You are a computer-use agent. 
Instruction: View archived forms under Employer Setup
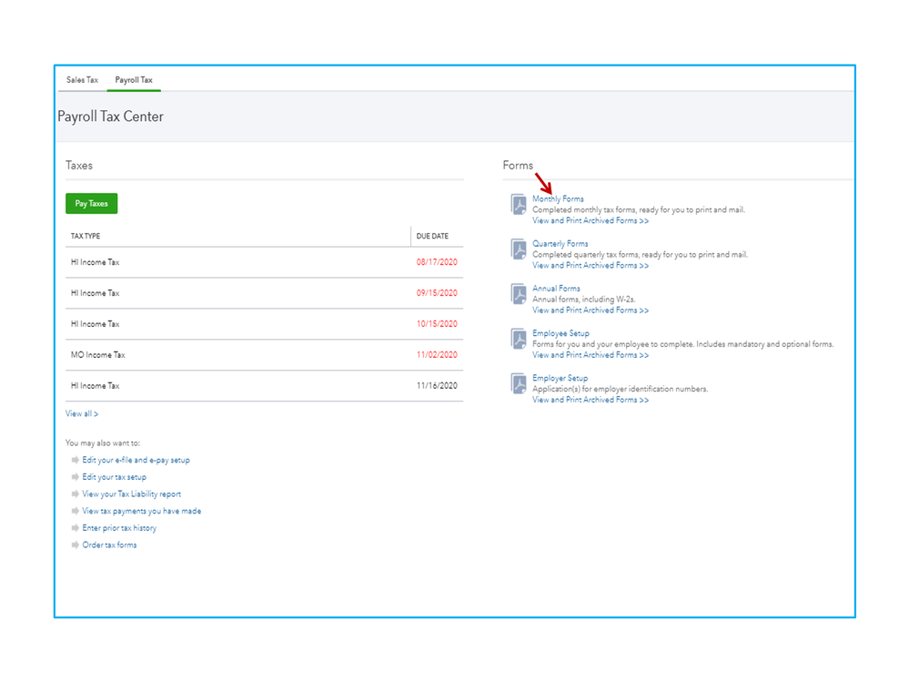(x=591, y=400)
